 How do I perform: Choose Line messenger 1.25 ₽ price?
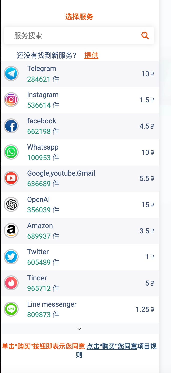pos(145,310)
